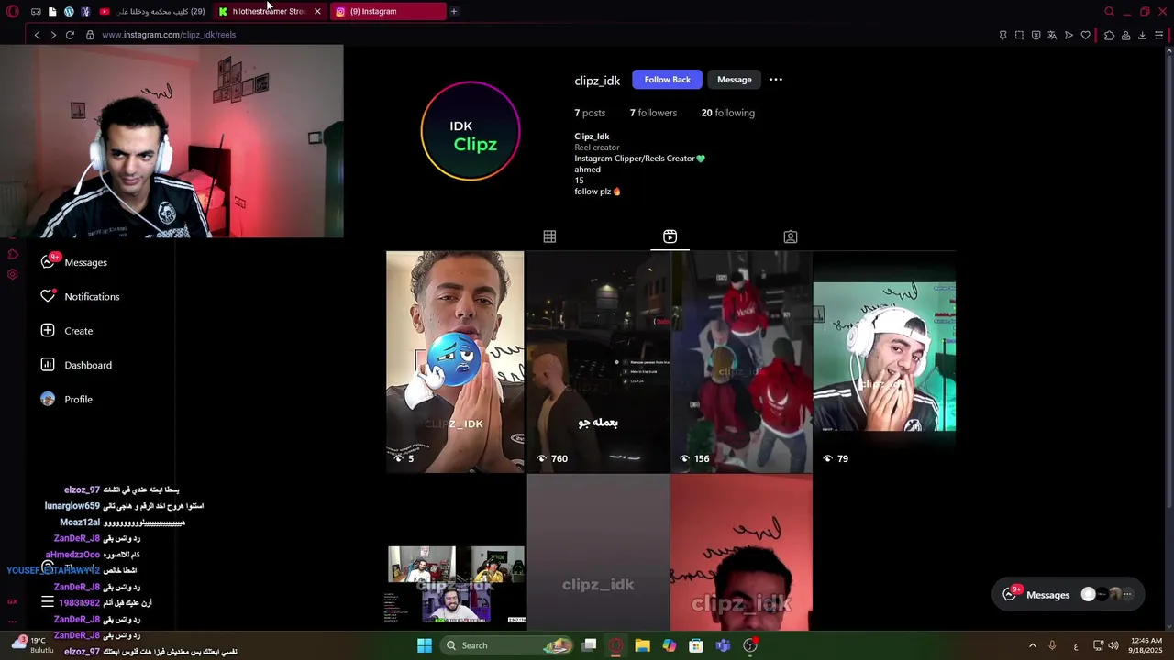This screenshot has height=660, width=1174.
Task: Close the hilothestreamer tab
Action: coord(317,11)
